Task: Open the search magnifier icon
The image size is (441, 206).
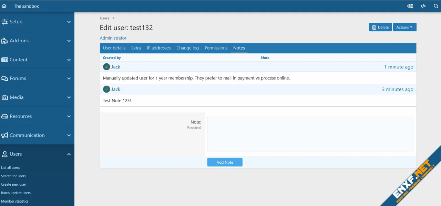Action: (436, 6)
